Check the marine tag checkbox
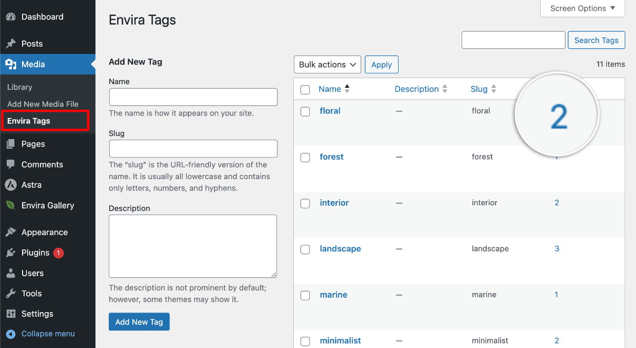 [x=305, y=295]
